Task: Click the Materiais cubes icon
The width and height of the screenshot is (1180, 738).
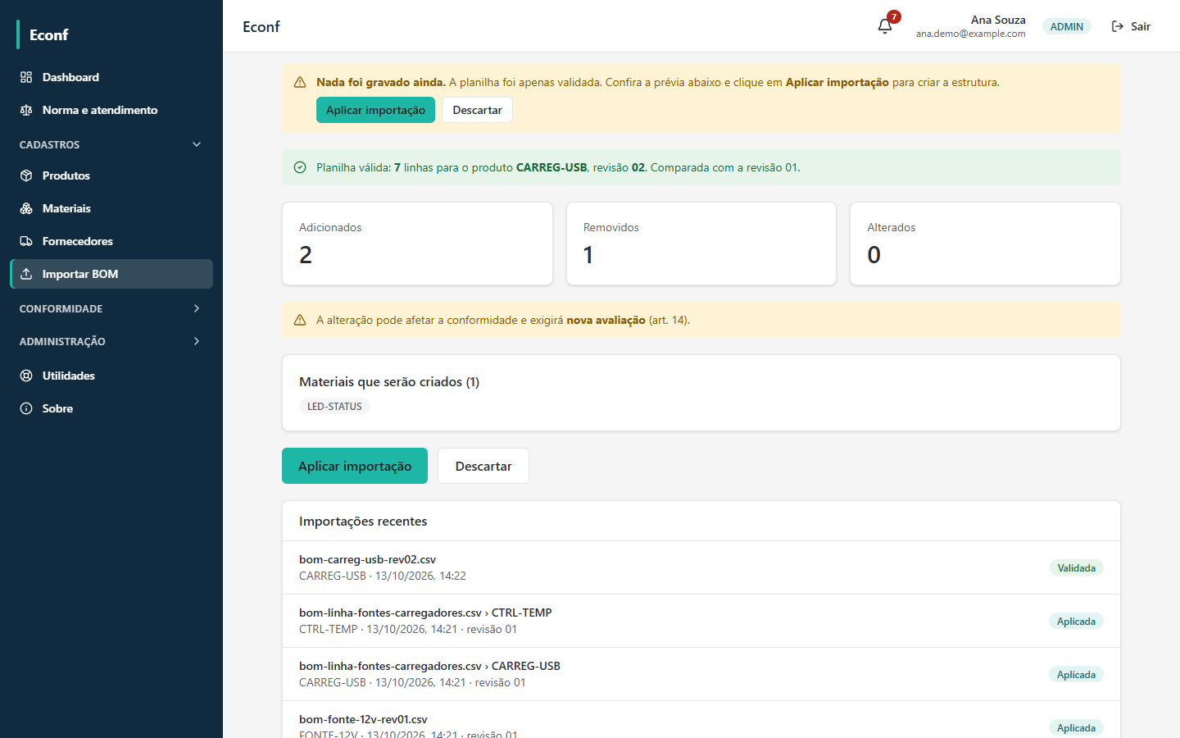Action: tap(26, 208)
